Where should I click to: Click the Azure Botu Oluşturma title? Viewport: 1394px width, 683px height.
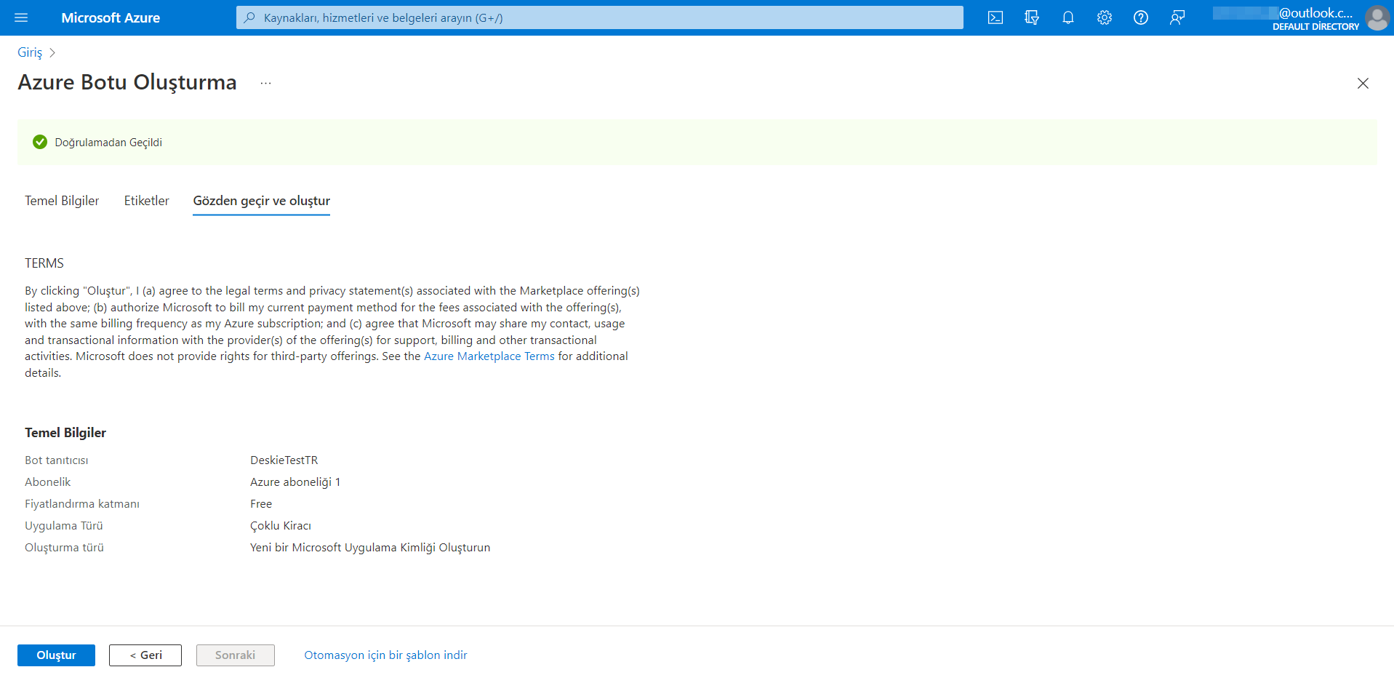[x=127, y=82]
